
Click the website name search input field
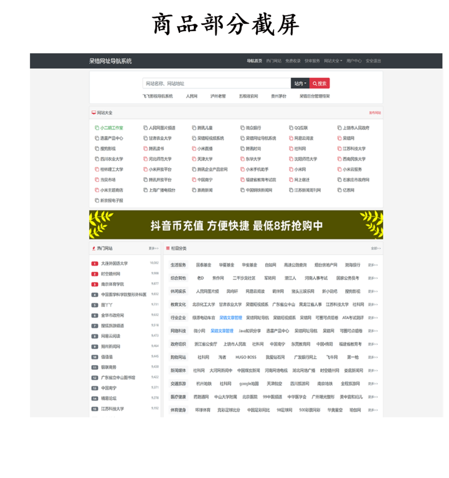[x=216, y=83]
